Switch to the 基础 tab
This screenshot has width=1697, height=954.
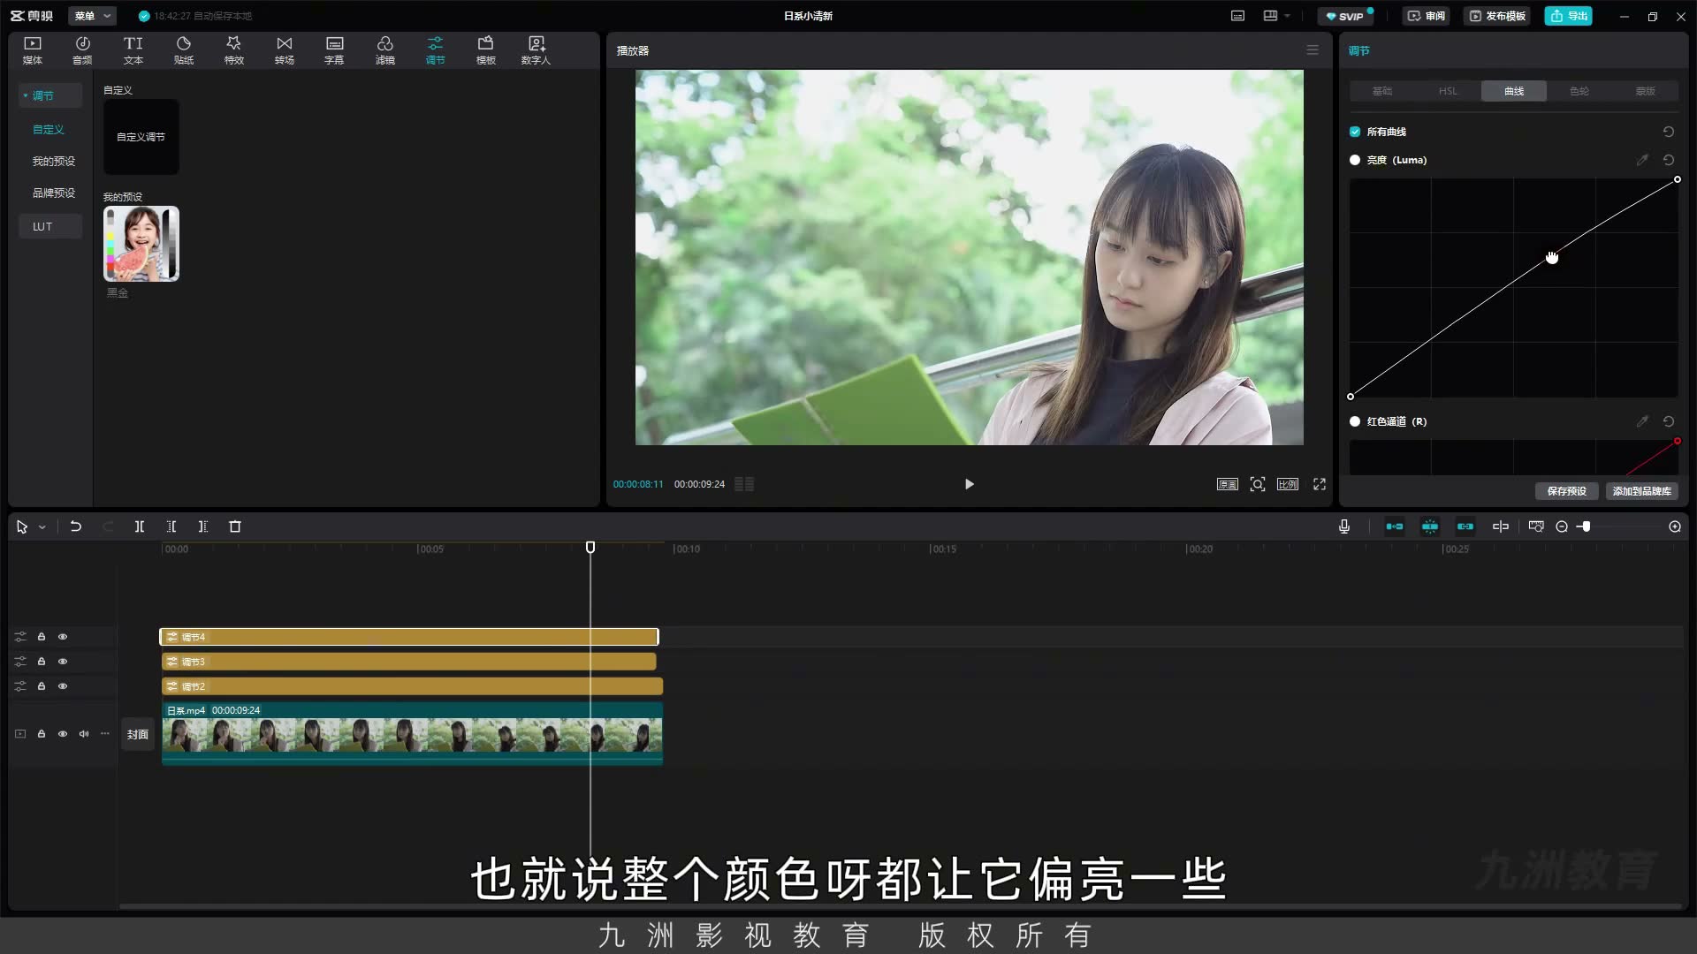(1382, 91)
